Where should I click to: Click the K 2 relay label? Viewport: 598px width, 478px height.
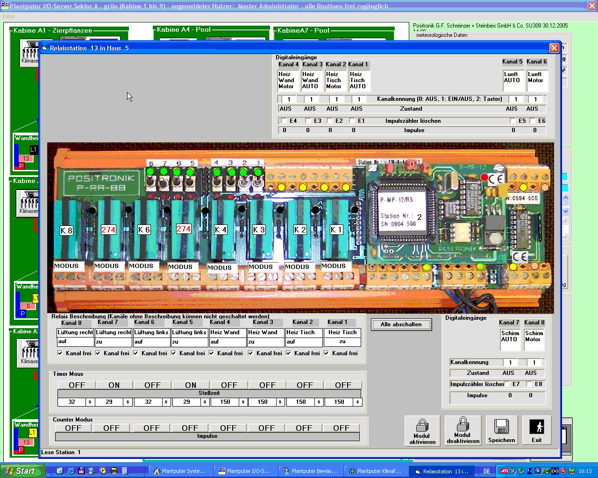tap(300, 230)
